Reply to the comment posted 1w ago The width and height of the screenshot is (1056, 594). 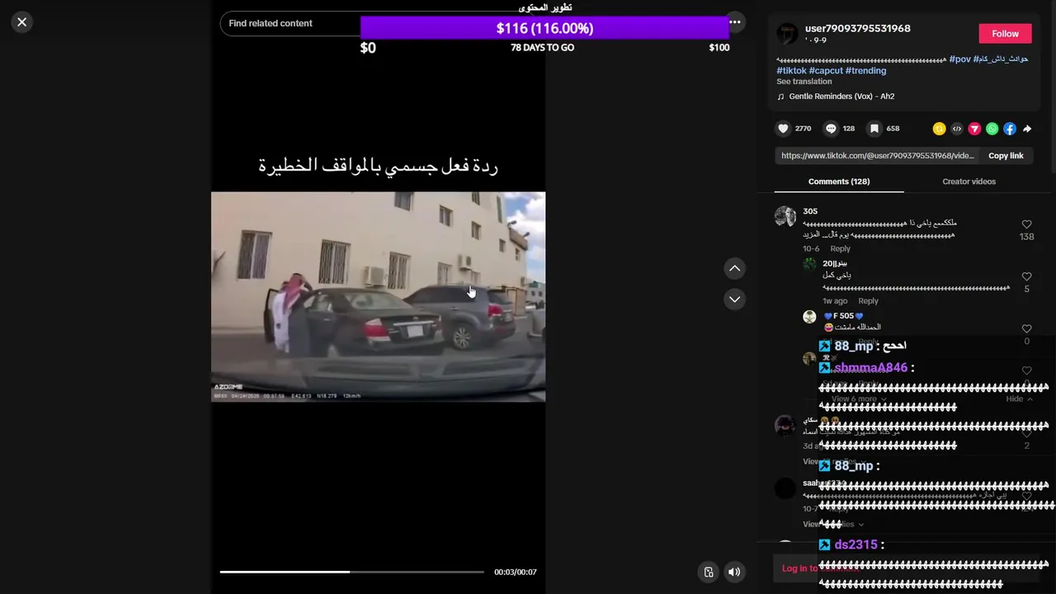868,301
